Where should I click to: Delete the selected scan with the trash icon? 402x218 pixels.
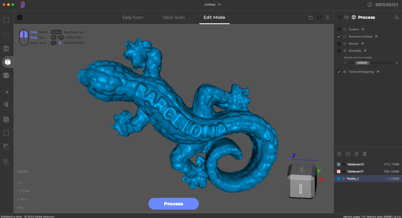tap(365, 154)
